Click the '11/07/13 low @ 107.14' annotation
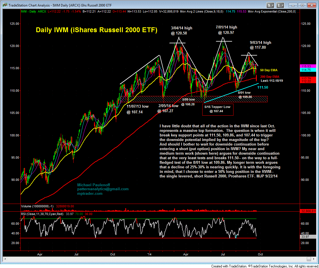This screenshot has width=319, height=268. click(137, 109)
